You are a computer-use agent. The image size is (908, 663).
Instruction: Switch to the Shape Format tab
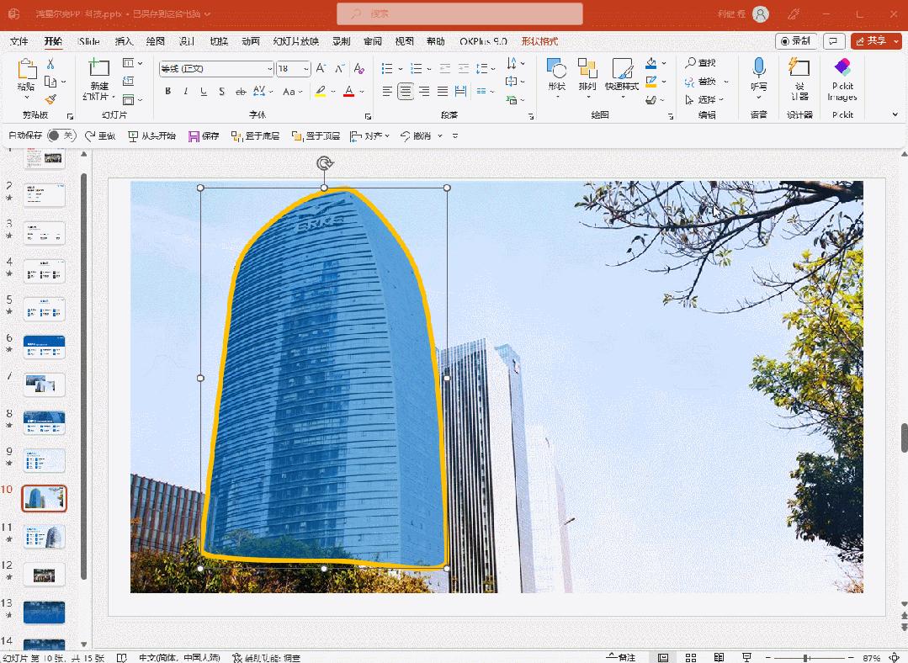point(539,41)
